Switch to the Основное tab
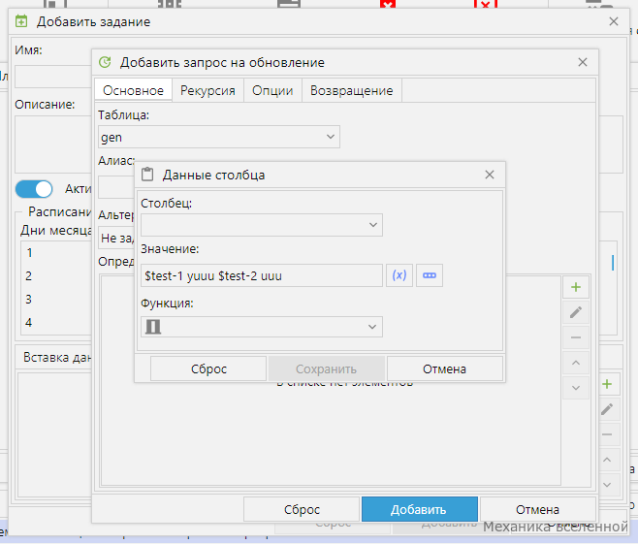Image resolution: width=638 pixels, height=544 pixels. [134, 90]
